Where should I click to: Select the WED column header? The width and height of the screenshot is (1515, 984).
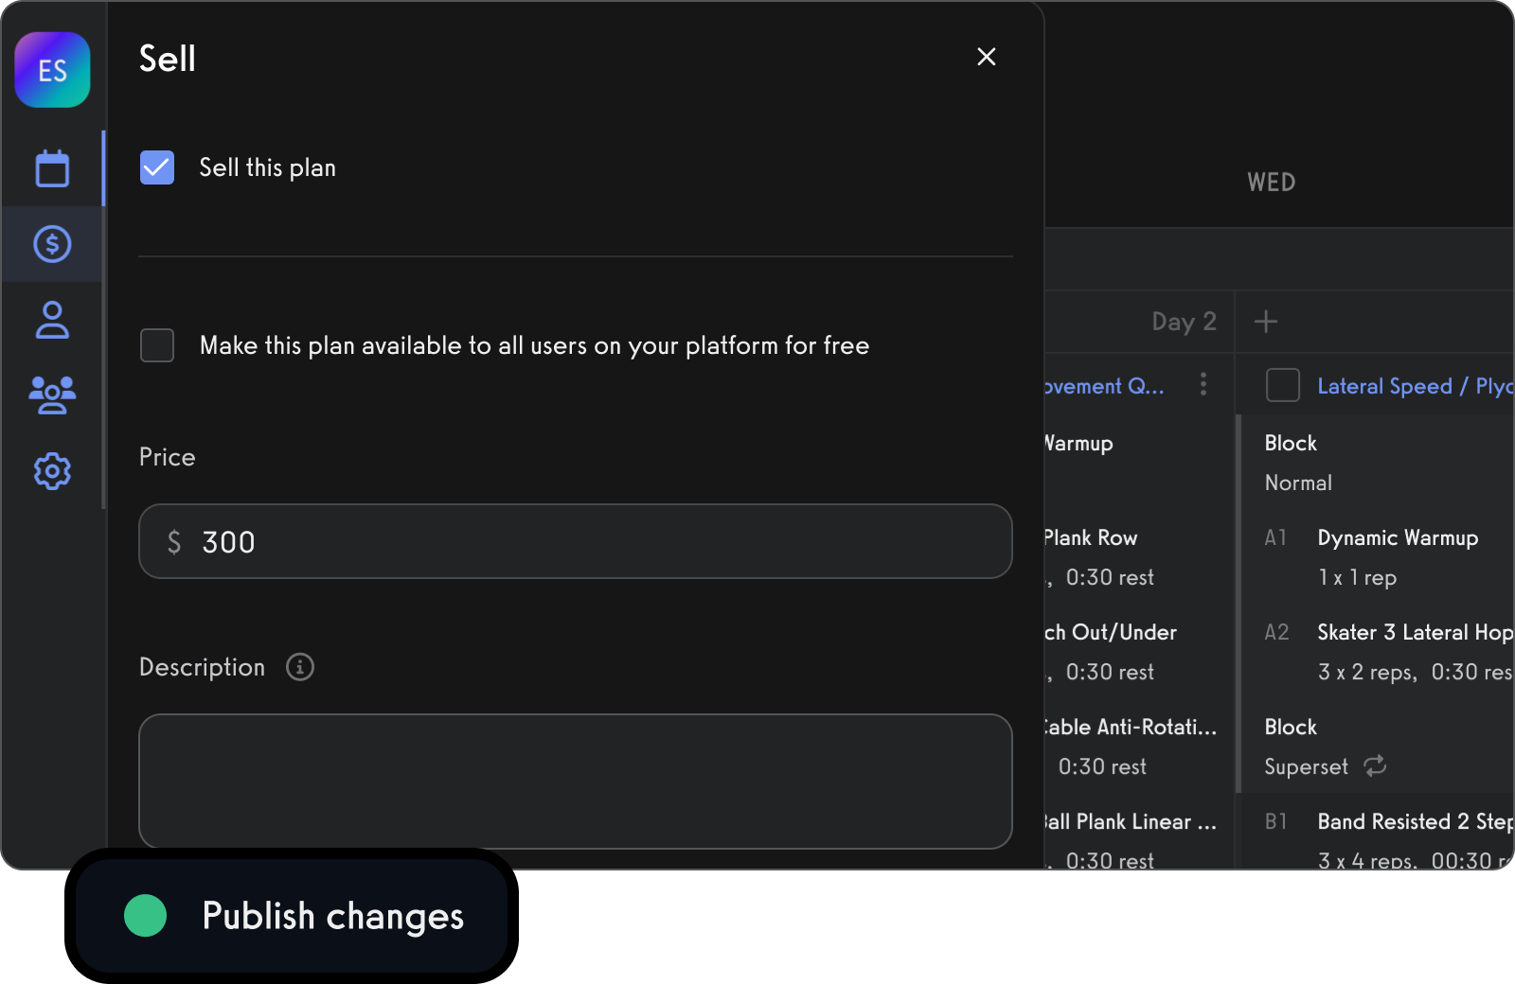point(1271,183)
